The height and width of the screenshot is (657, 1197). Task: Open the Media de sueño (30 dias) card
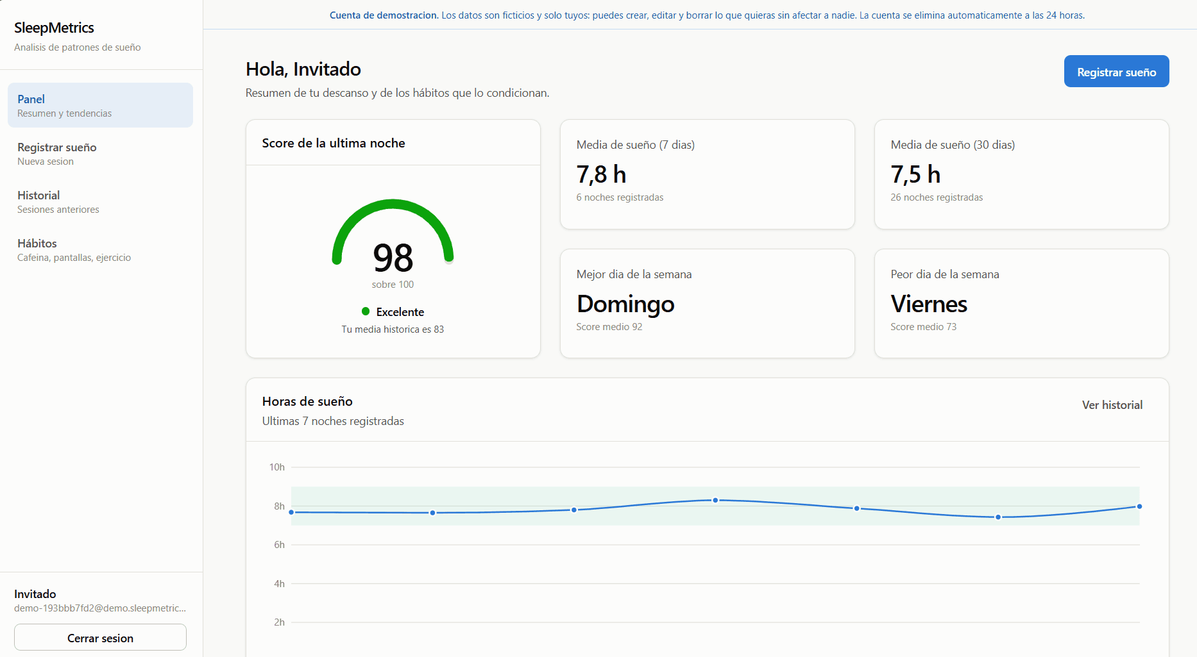1021,174
